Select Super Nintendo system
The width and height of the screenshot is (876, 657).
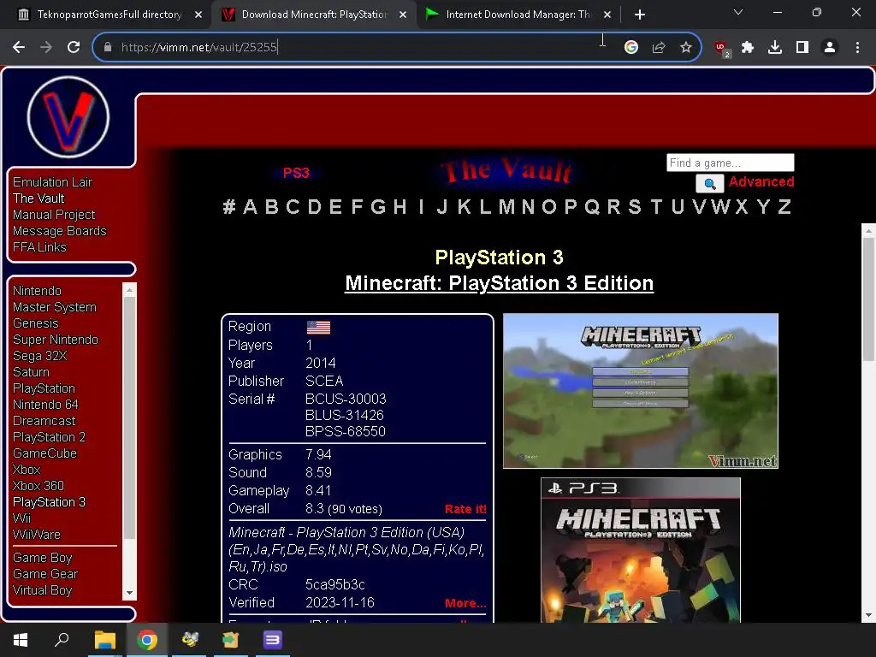(56, 340)
